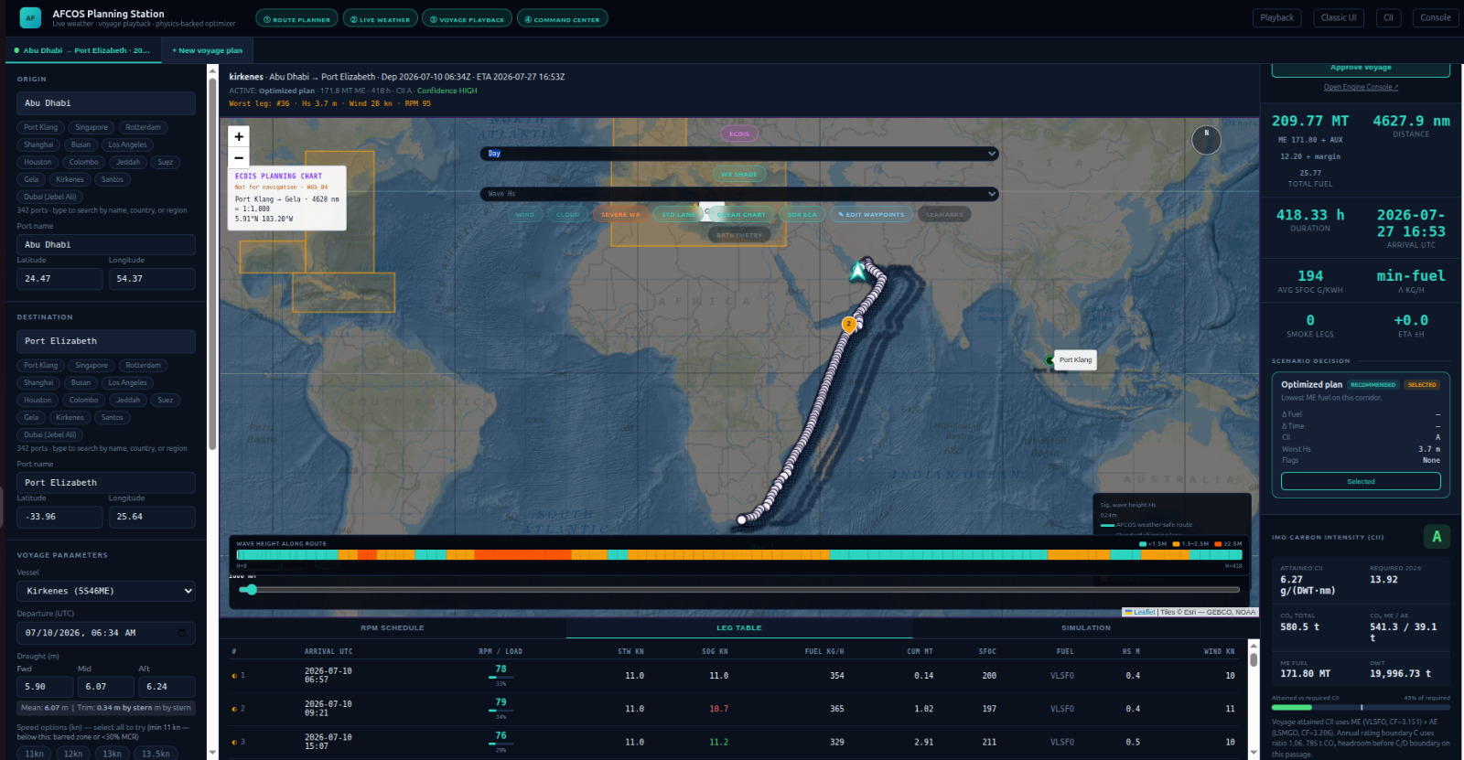Screen dimensions: 1464x760
Task: Click the north compass on the map
Action: coord(1206,139)
